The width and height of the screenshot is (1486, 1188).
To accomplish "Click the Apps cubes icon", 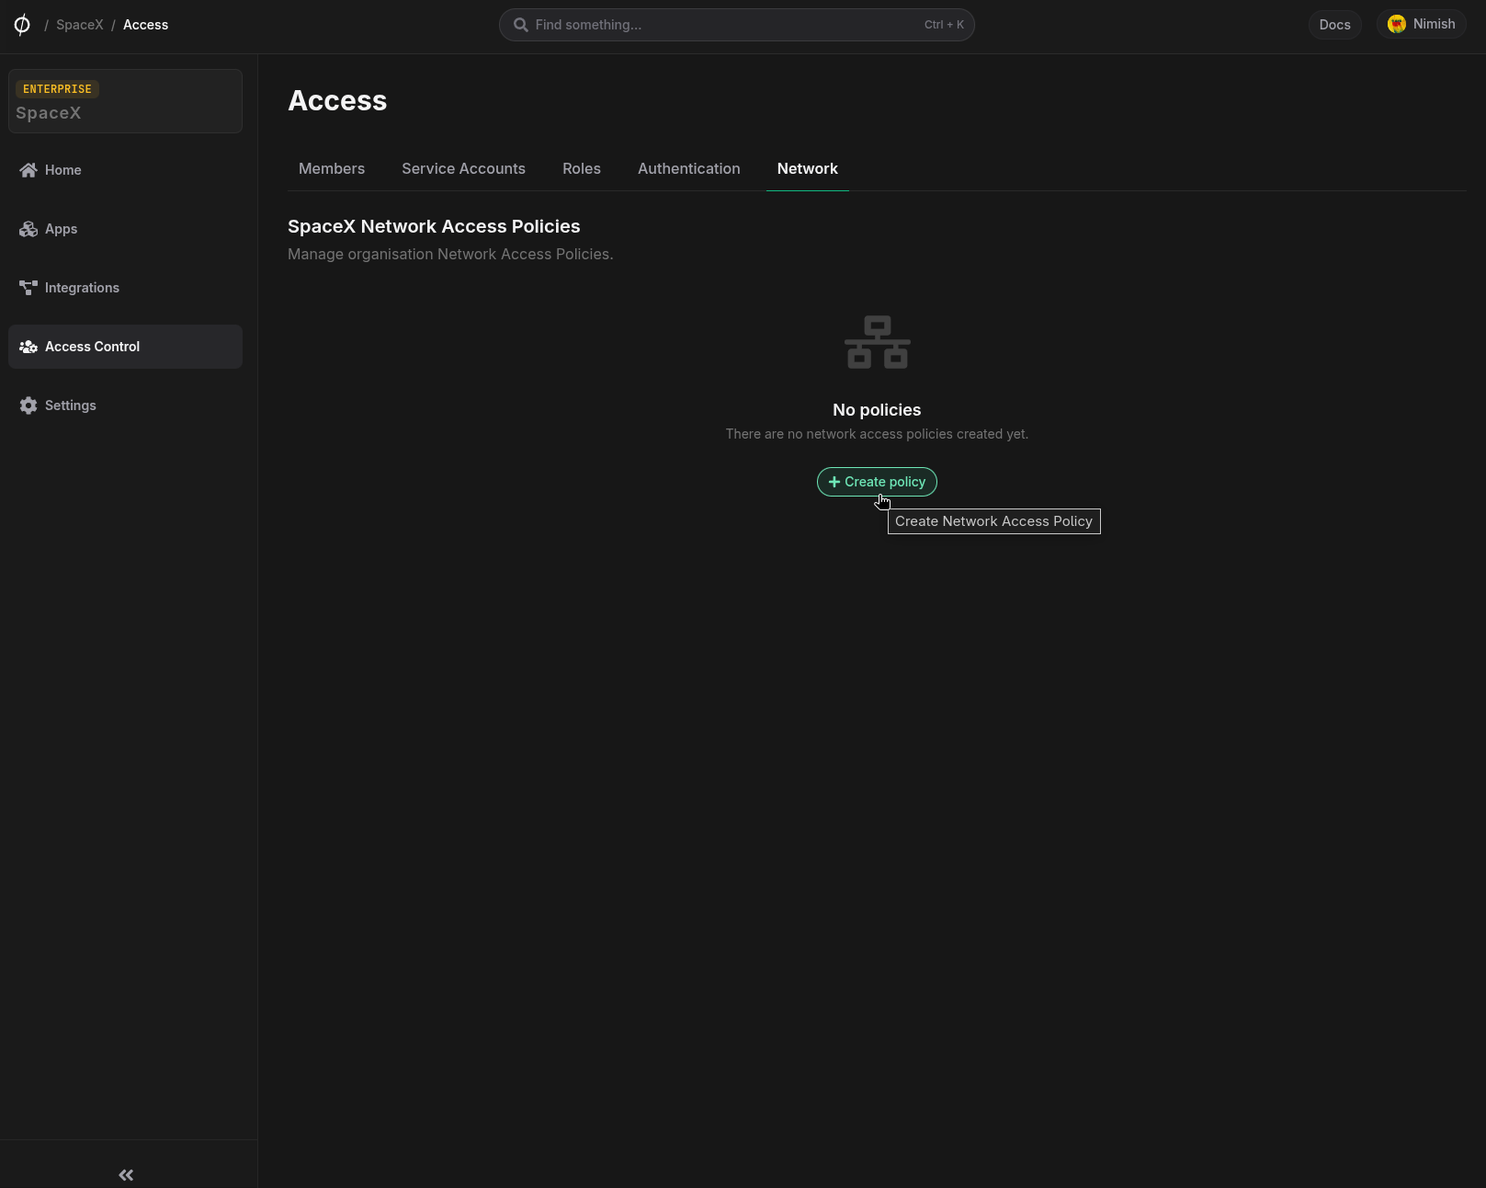I will [x=28, y=229].
